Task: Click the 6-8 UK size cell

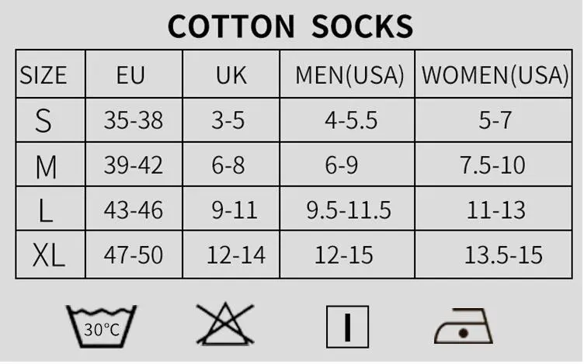Action: pos(228,165)
